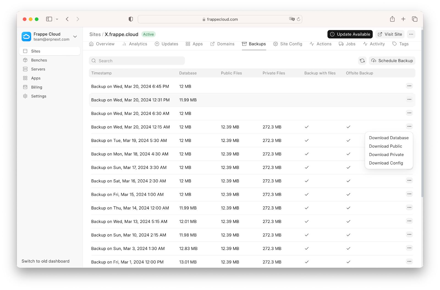Open the Safari privacy shield icon
440x290 pixels.
pyautogui.click(x=131, y=19)
